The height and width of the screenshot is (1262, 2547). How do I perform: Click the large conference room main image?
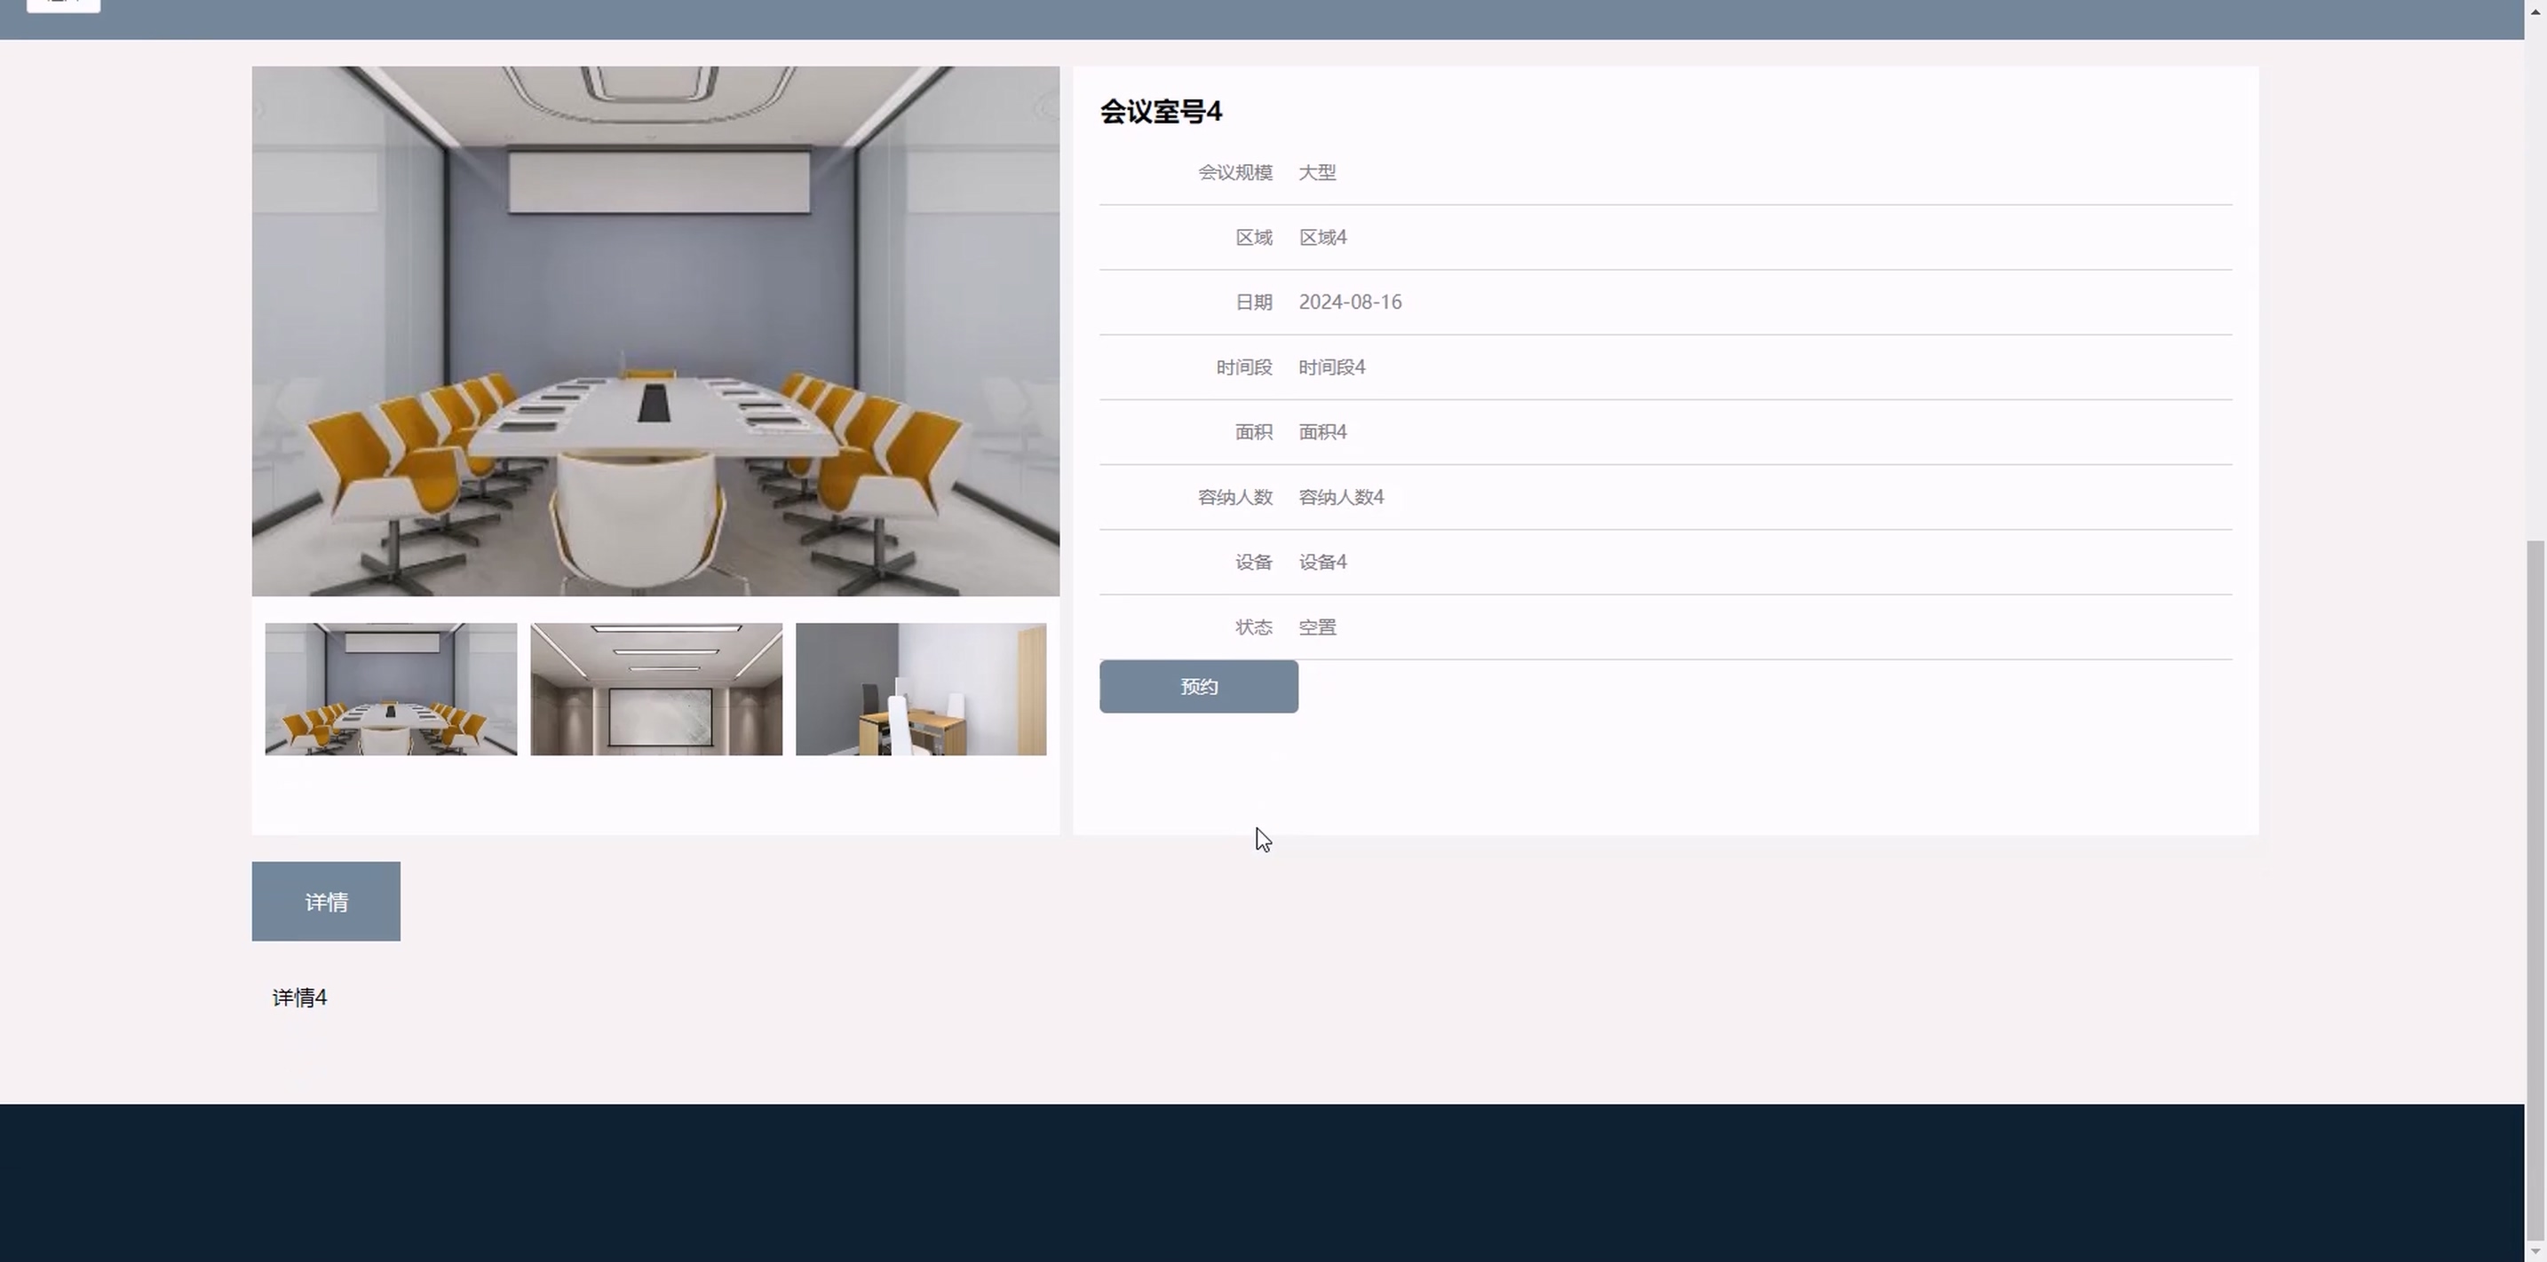[655, 331]
